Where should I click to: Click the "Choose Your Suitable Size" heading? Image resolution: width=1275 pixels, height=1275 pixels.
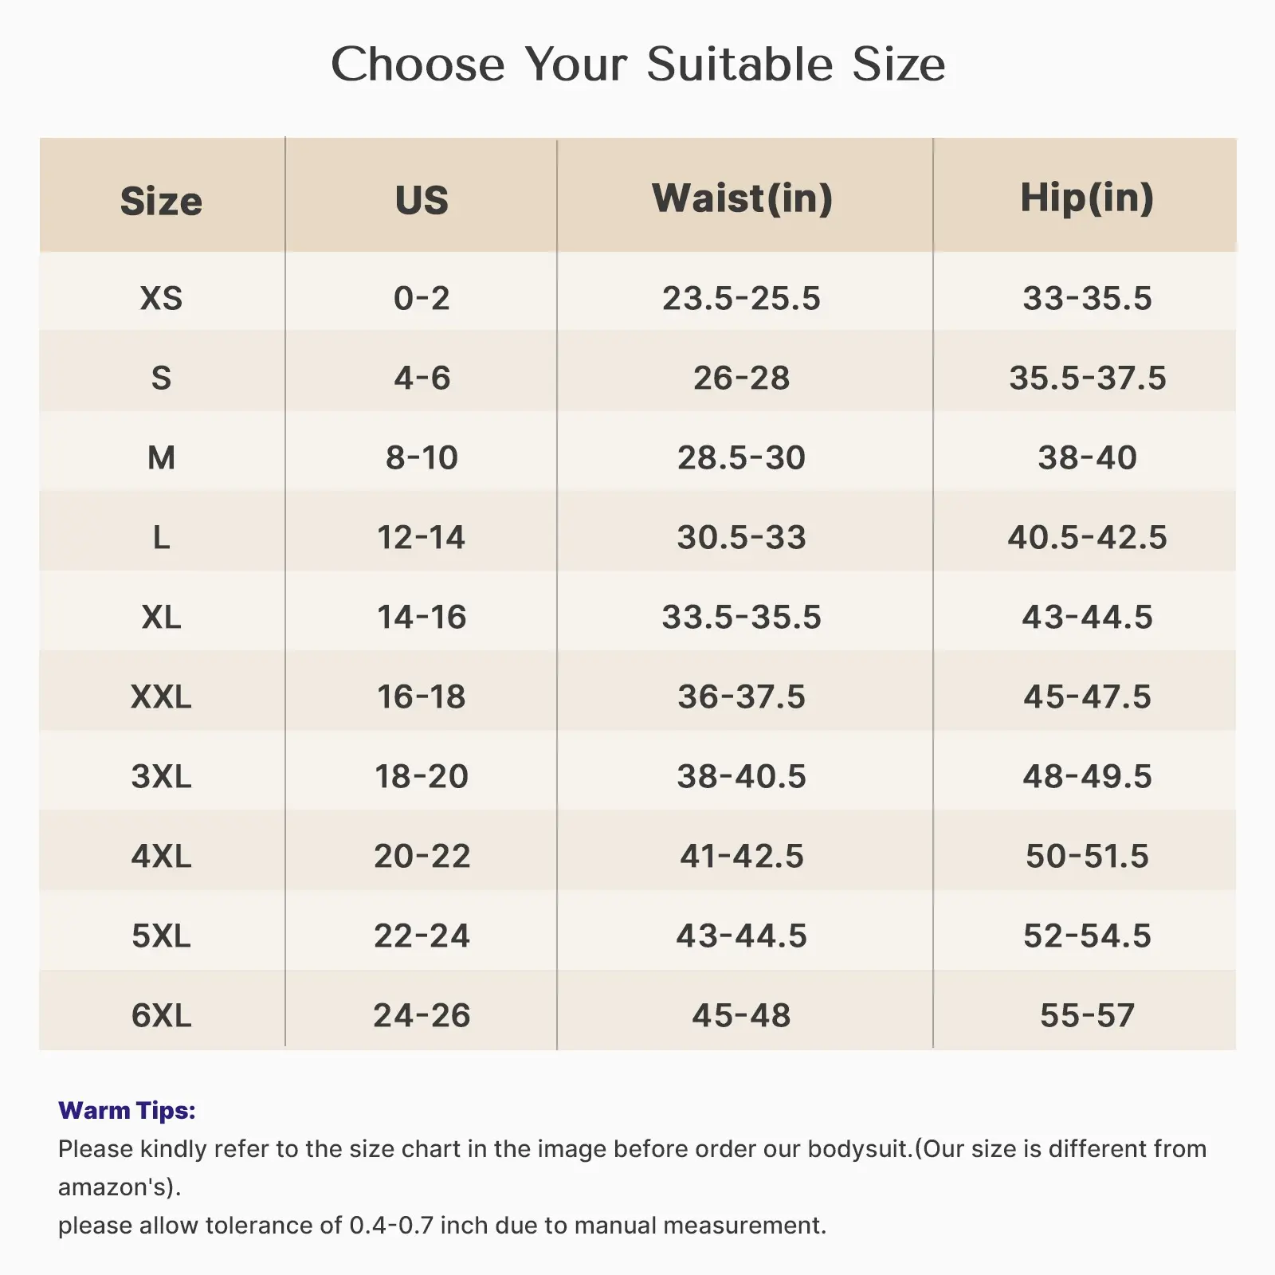(637, 65)
